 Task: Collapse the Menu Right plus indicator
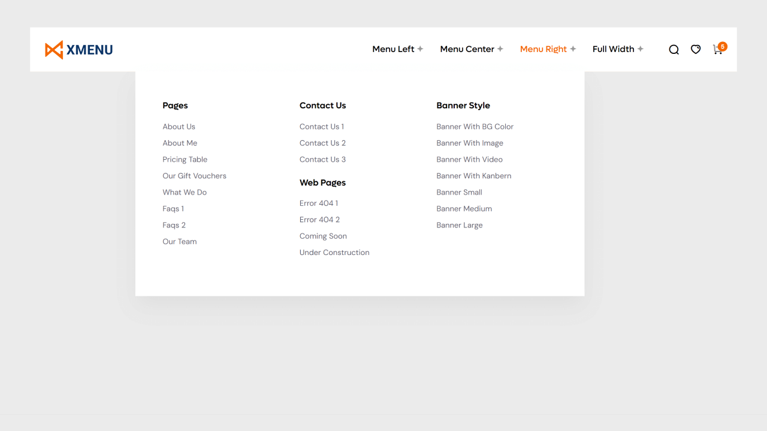tap(573, 49)
